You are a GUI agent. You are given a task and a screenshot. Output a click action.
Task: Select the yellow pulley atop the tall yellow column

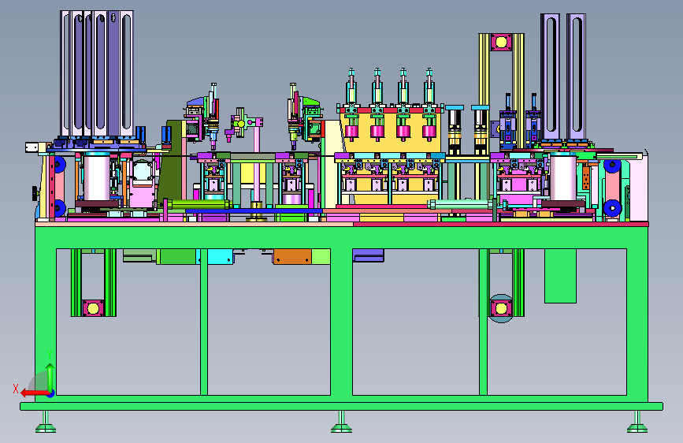point(501,43)
